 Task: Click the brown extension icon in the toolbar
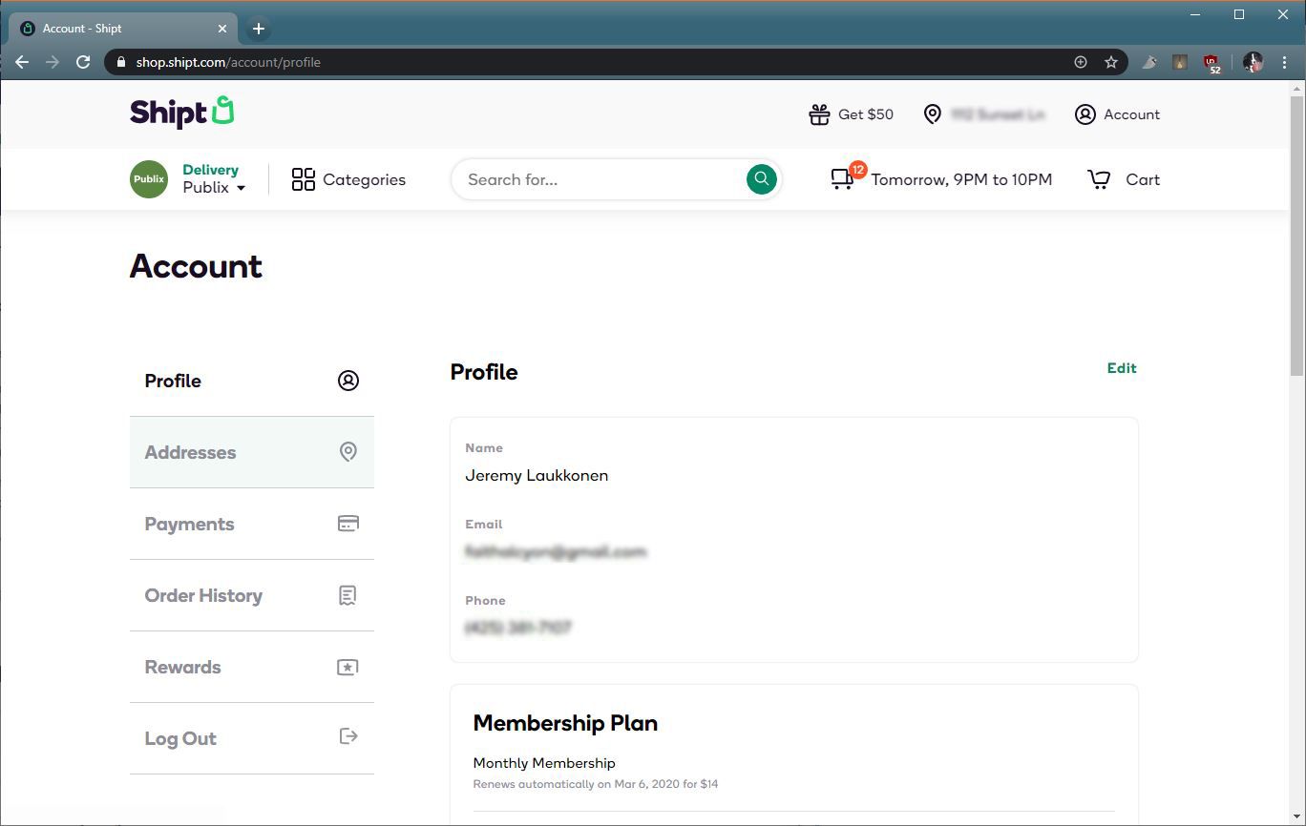(x=1180, y=62)
